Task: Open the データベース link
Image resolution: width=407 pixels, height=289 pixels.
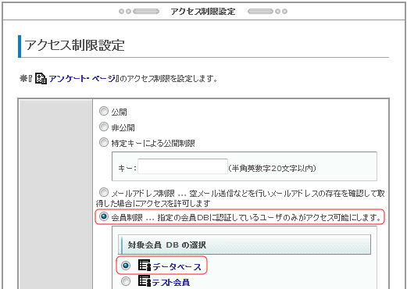Action: coord(177,266)
